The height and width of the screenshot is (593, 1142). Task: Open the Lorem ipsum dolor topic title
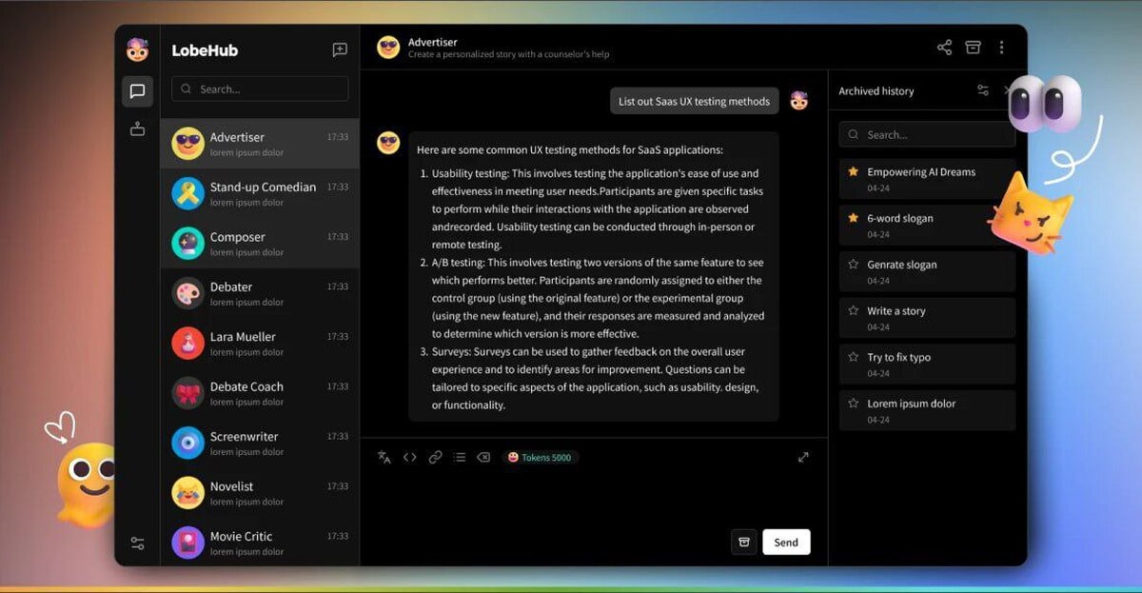912,404
